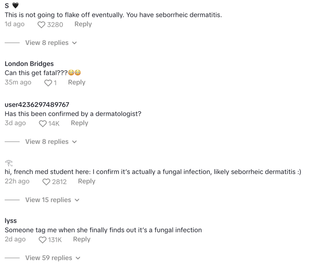Reply to London Bridges' comment
The width and height of the screenshot is (322, 268).
pos(77,82)
